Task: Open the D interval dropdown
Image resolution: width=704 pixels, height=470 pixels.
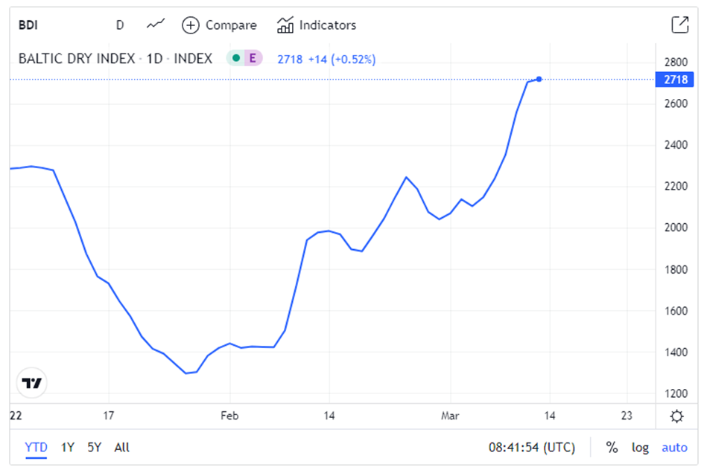Action: pyautogui.click(x=120, y=25)
